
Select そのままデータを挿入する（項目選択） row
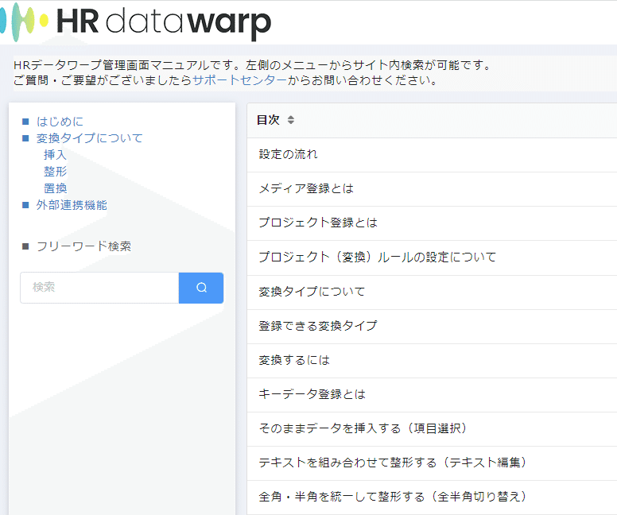coord(432,429)
